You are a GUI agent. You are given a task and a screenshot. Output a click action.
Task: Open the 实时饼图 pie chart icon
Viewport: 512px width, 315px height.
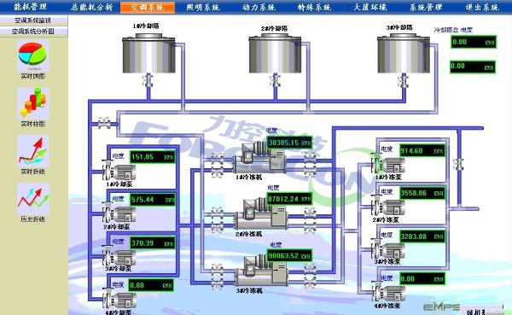pos(32,55)
